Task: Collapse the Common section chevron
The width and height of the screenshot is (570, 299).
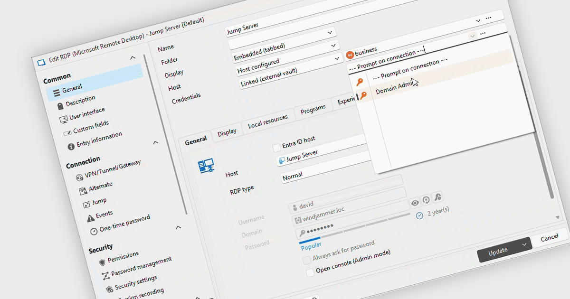Action: pos(133,58)
